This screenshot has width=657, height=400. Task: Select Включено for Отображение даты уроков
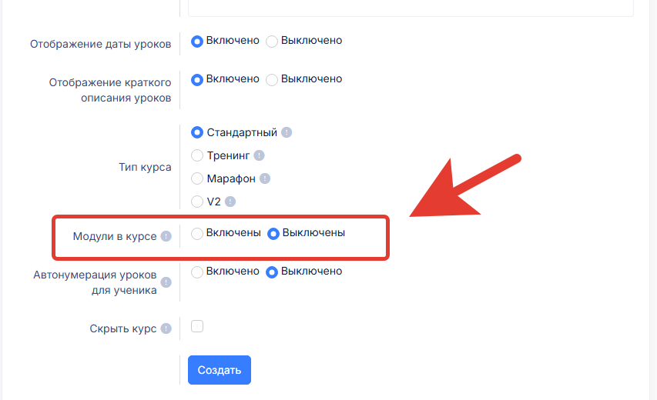(x=197, y=41)
